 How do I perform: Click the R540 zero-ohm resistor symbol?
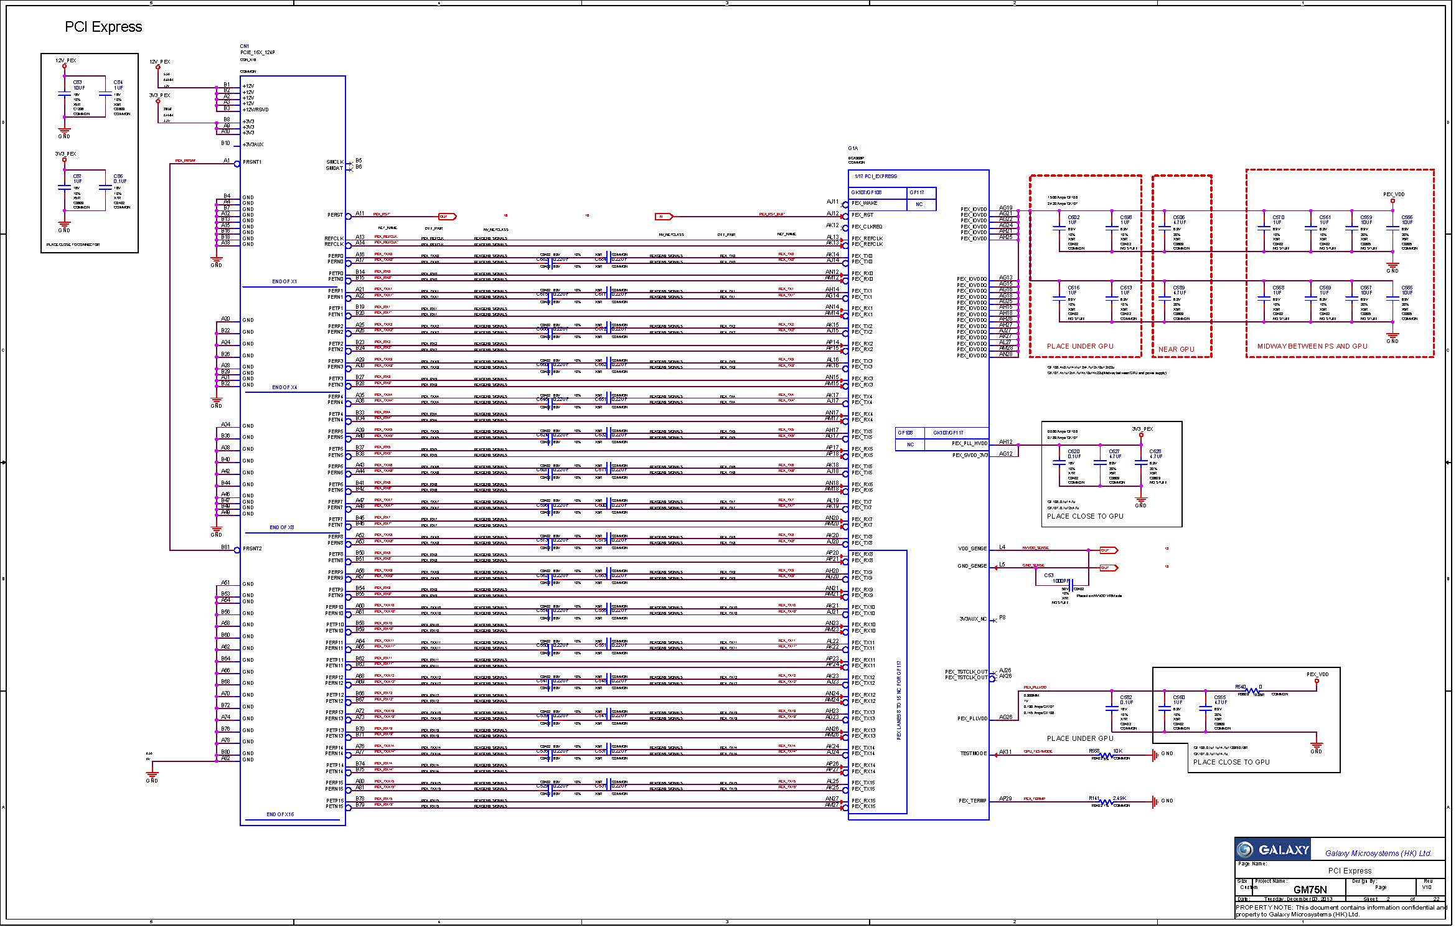(1251, 690)
